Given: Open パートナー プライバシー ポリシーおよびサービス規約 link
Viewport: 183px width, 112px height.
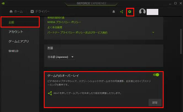Looking at the screenshot, I should [77, 33].
